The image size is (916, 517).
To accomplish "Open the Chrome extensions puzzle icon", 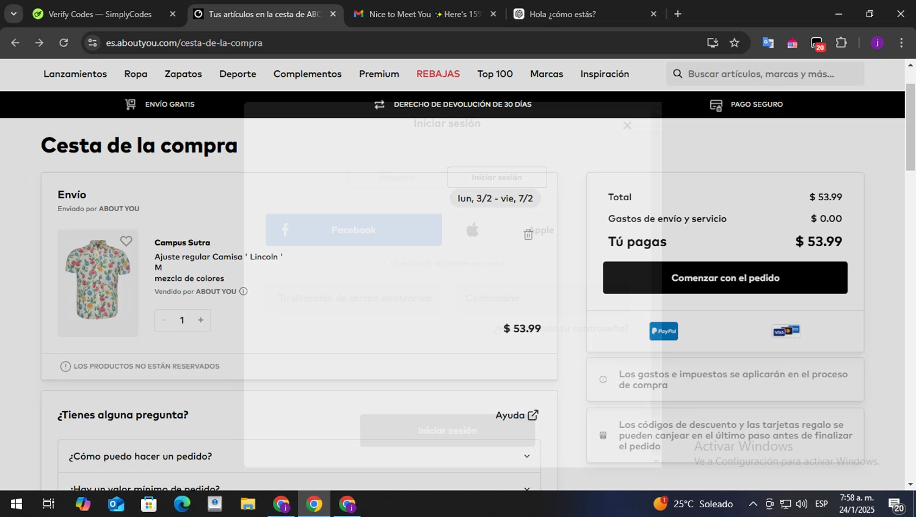I will tap(841, 43).
